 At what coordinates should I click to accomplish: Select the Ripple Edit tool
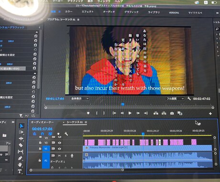point(21,138)
